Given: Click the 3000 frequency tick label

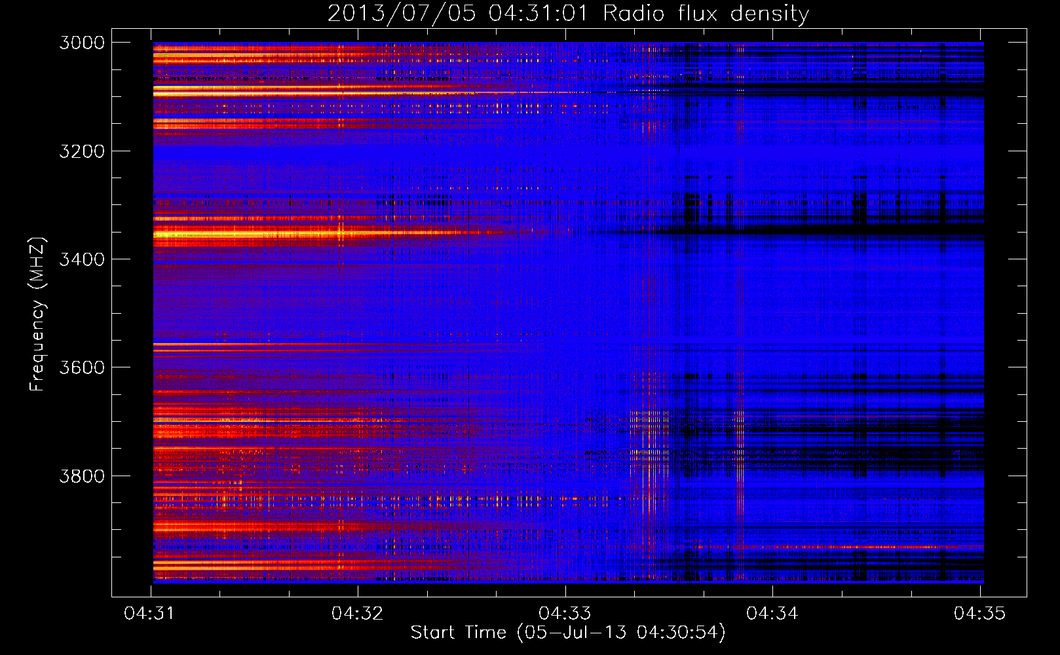Looking at the screenshot, I should point(82,43).
